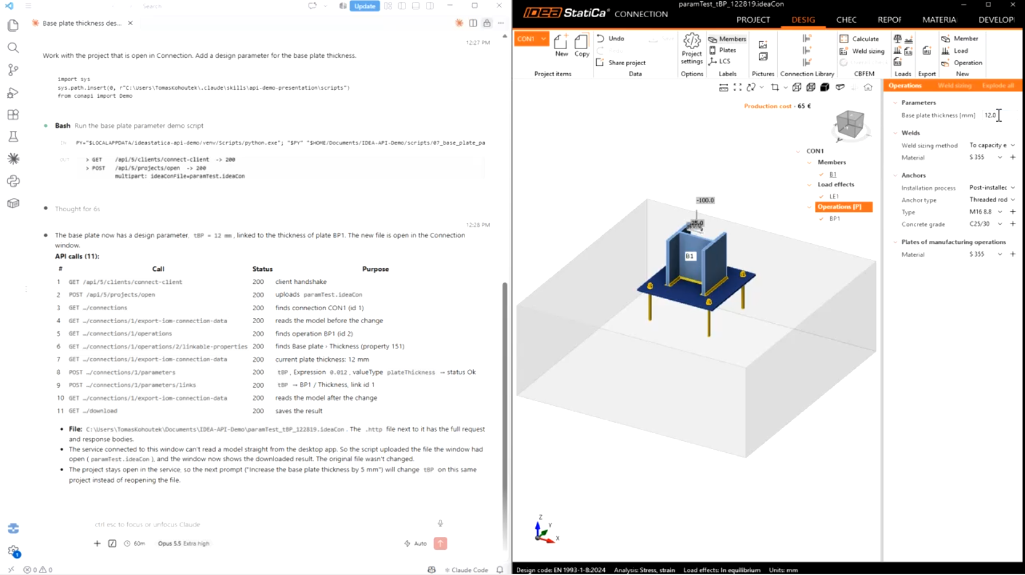Viewport: 1025px width, 575px height.
Task: Click the first Pictures gallery icon
Action: pos(763,45)
